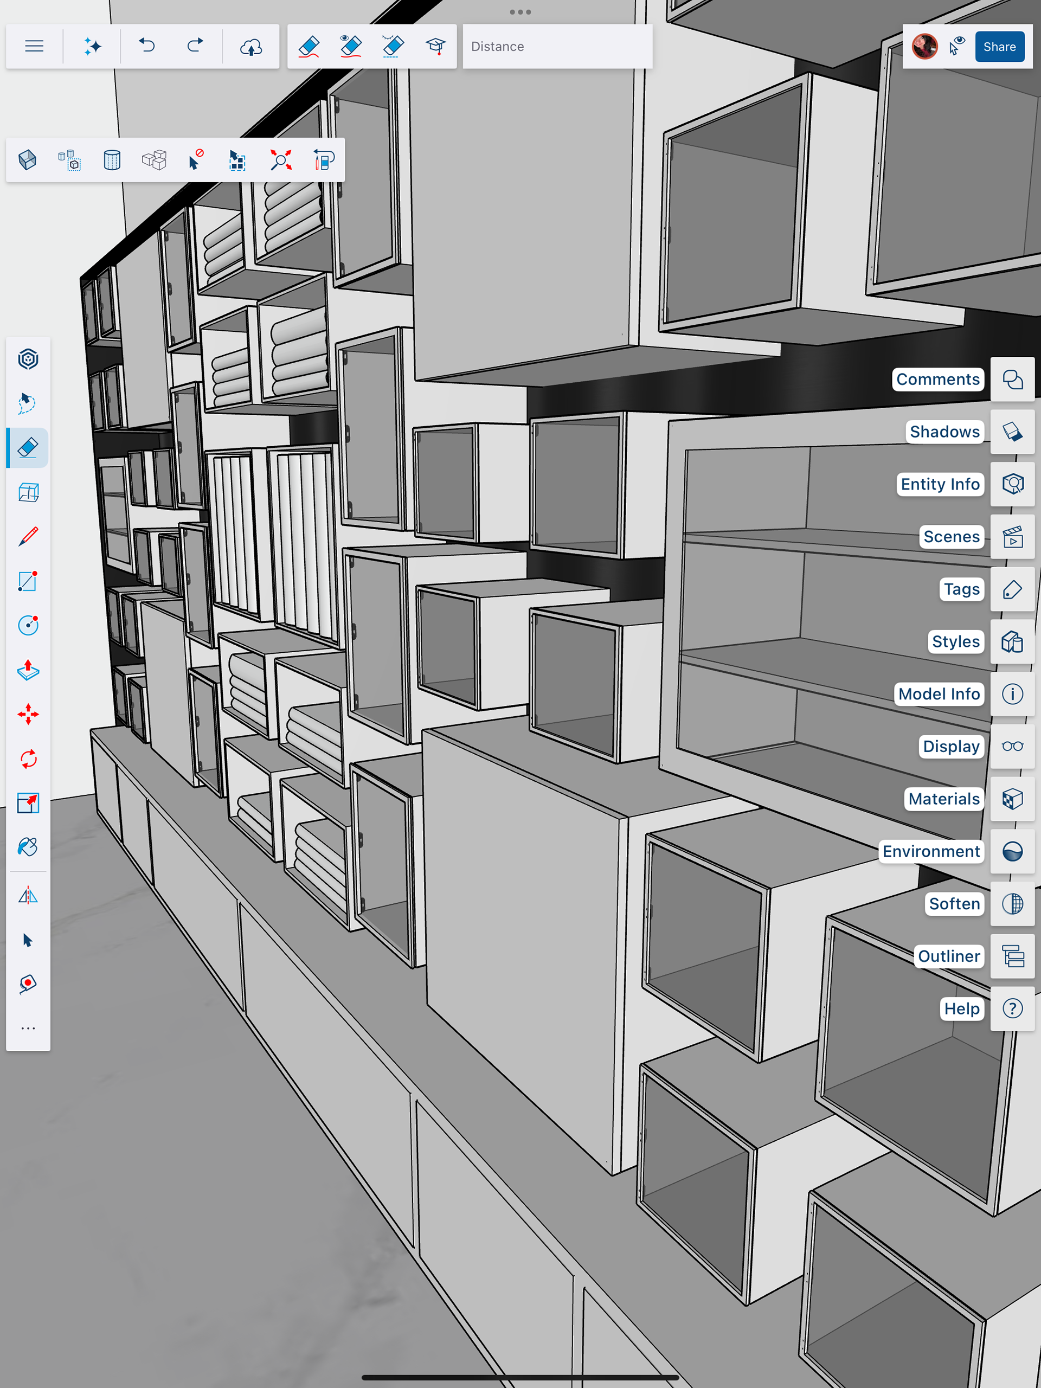Open the Materials panel
The image size is (1041, 1388).
1012,799
